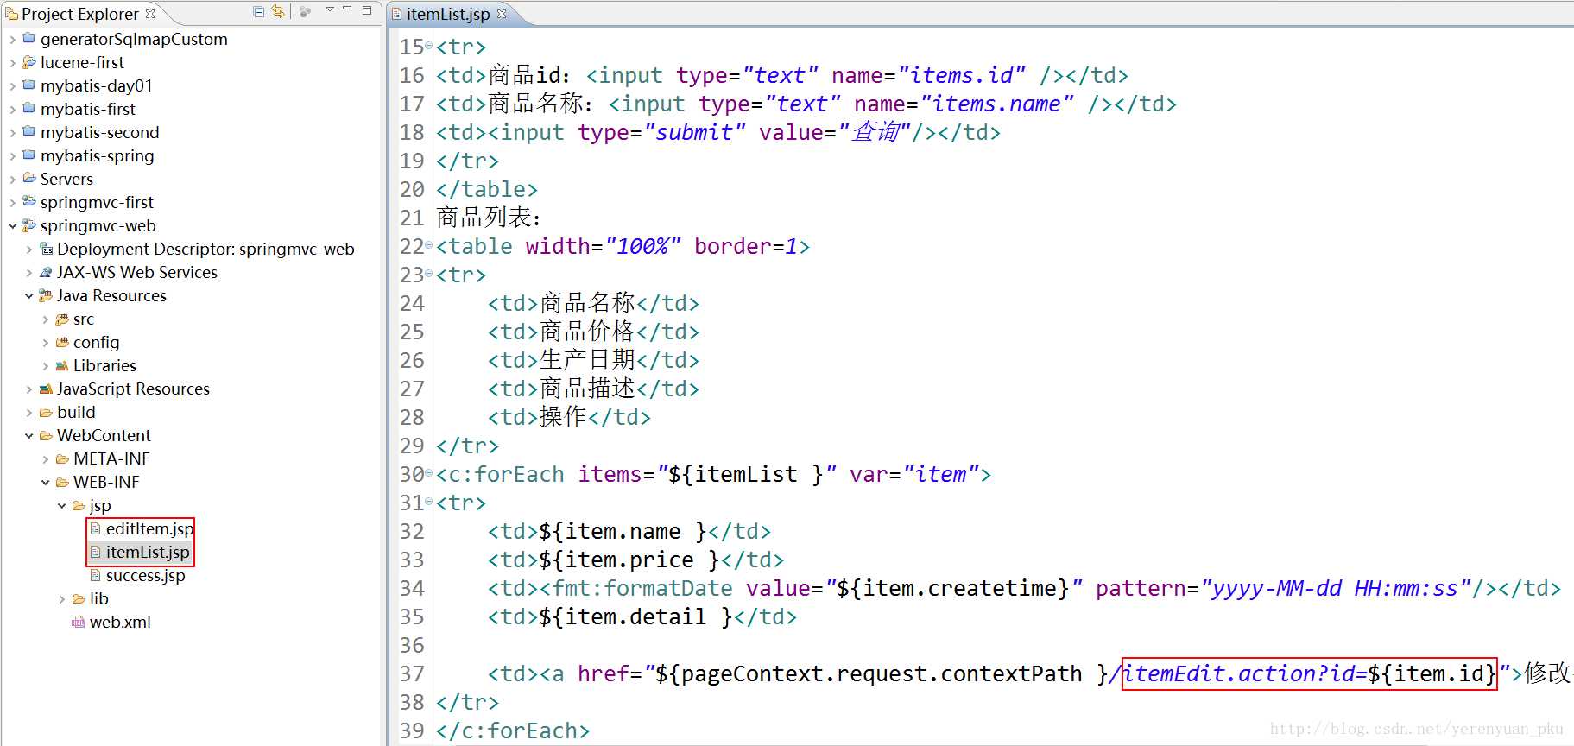Click line number 36 in the gutter
This screenshot has width=1574, height=746.
click(x=412, y=646)
